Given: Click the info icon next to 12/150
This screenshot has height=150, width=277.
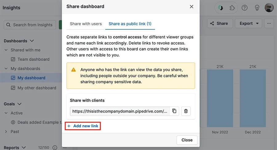Looking at the screenshot, I should point(55,148).
